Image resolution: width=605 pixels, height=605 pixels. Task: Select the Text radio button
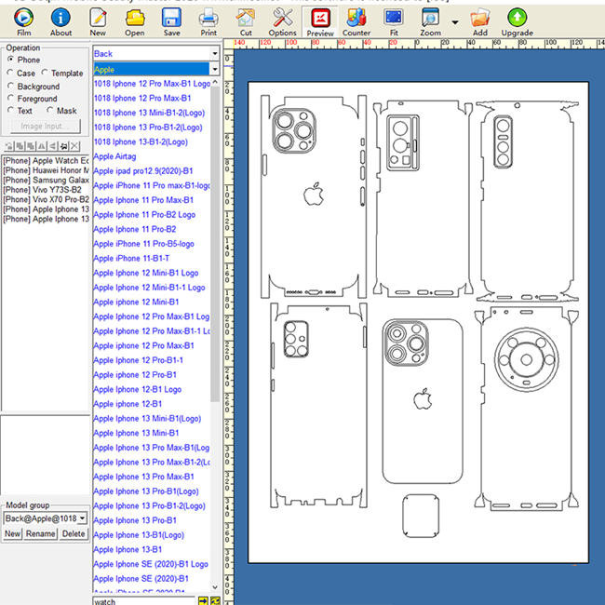(10, 111)
